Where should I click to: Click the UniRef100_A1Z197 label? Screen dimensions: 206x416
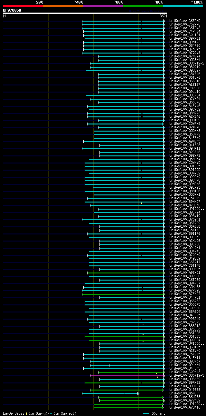click(185, 84)
